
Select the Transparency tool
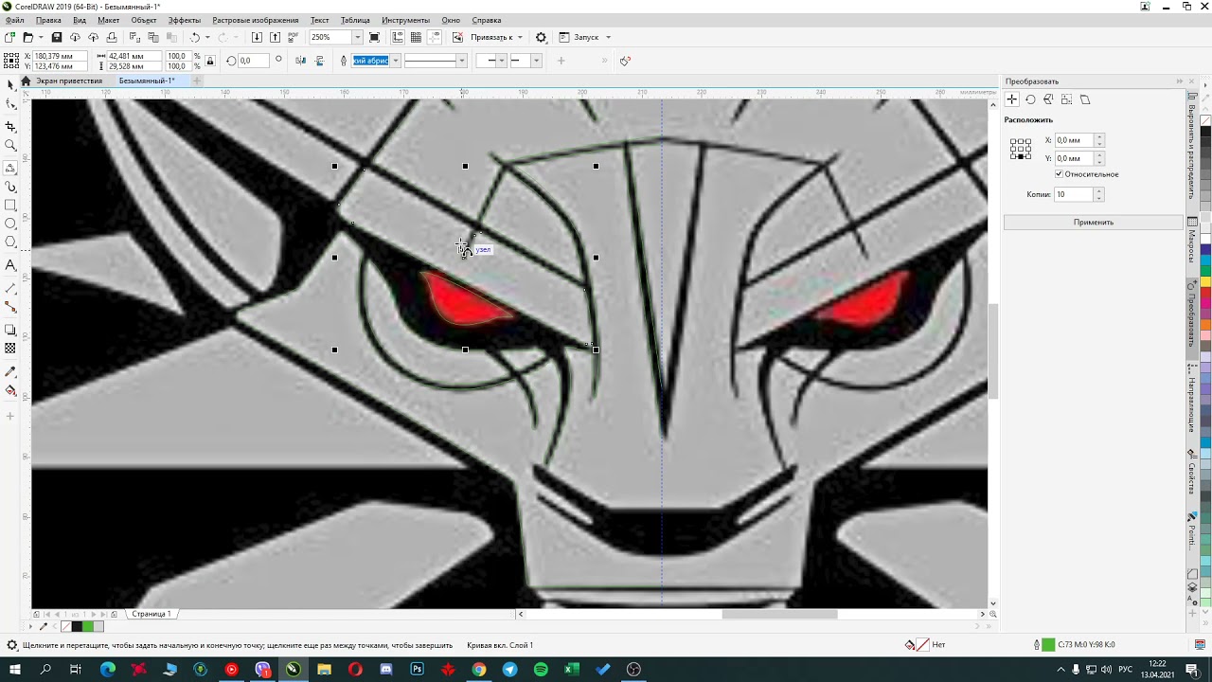(10, 348)
